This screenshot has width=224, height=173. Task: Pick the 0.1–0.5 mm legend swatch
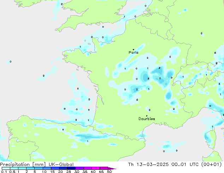click(6, 168)
